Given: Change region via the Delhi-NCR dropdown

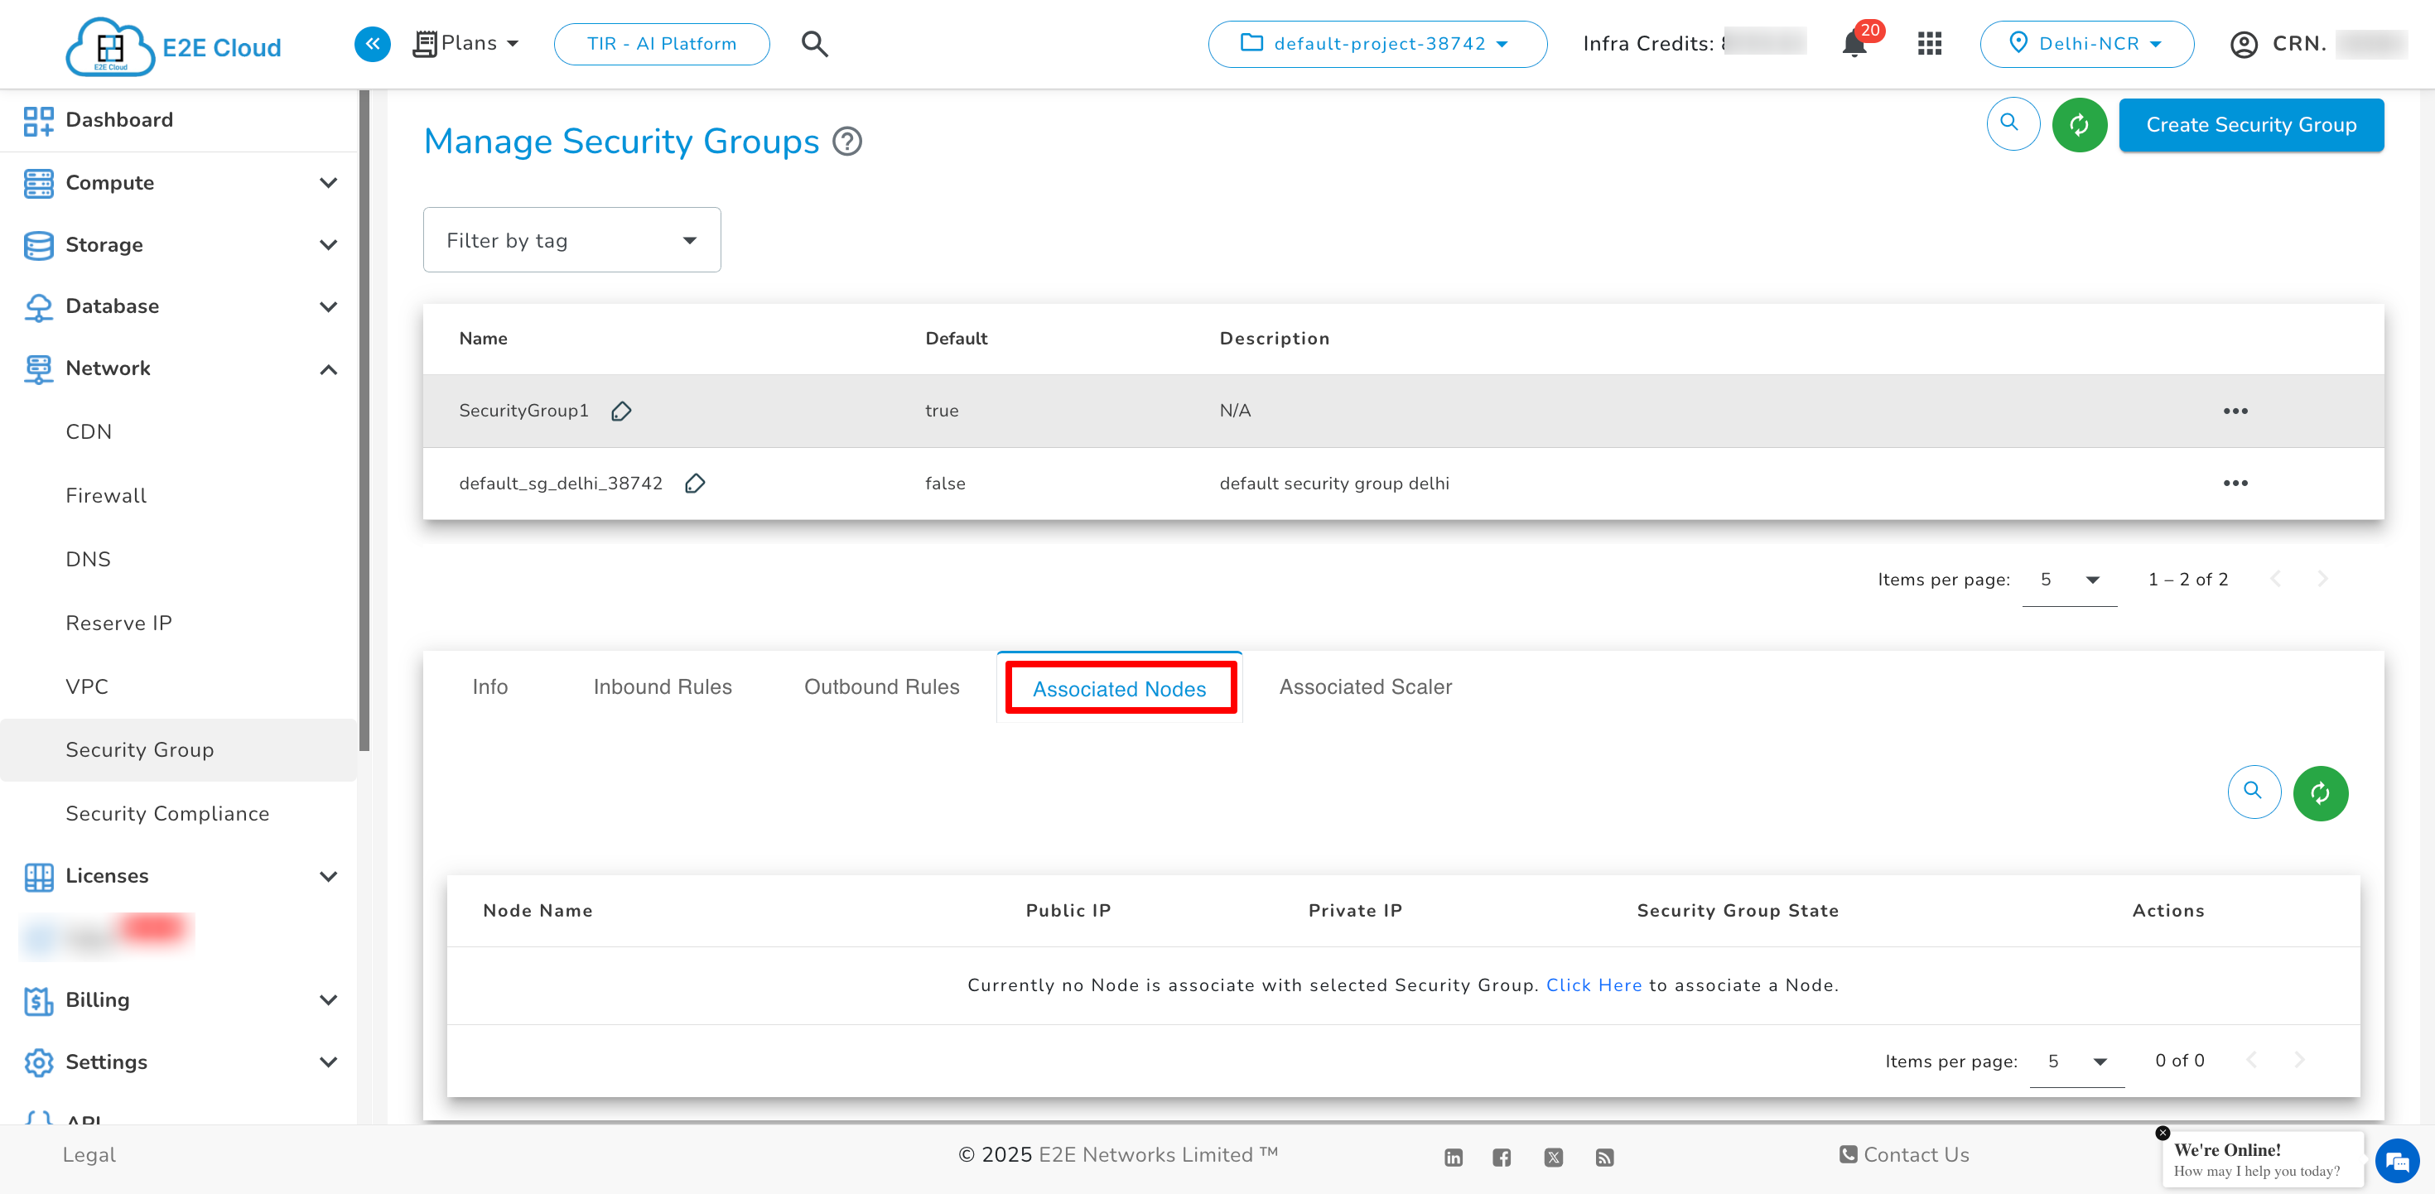Looking at the screenshot, I should [x=2087, y=44].
